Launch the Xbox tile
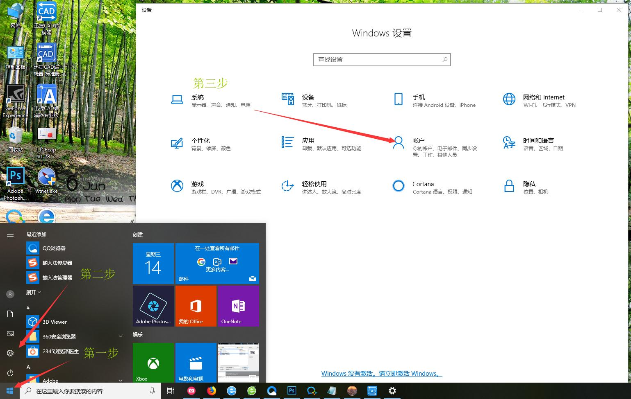 153,362
